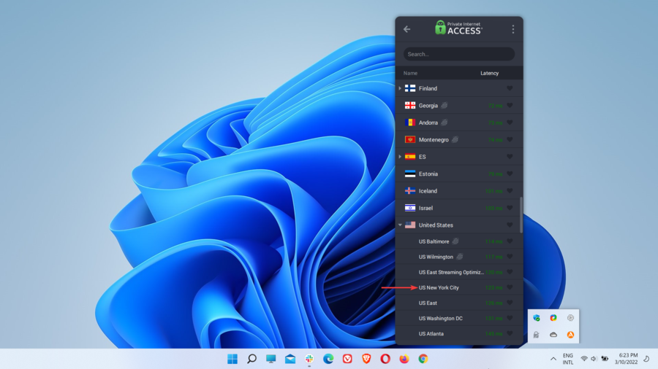This screenshot has height=369, width=658.
Task: Expand the Finland region list
Action: point(400,89)
